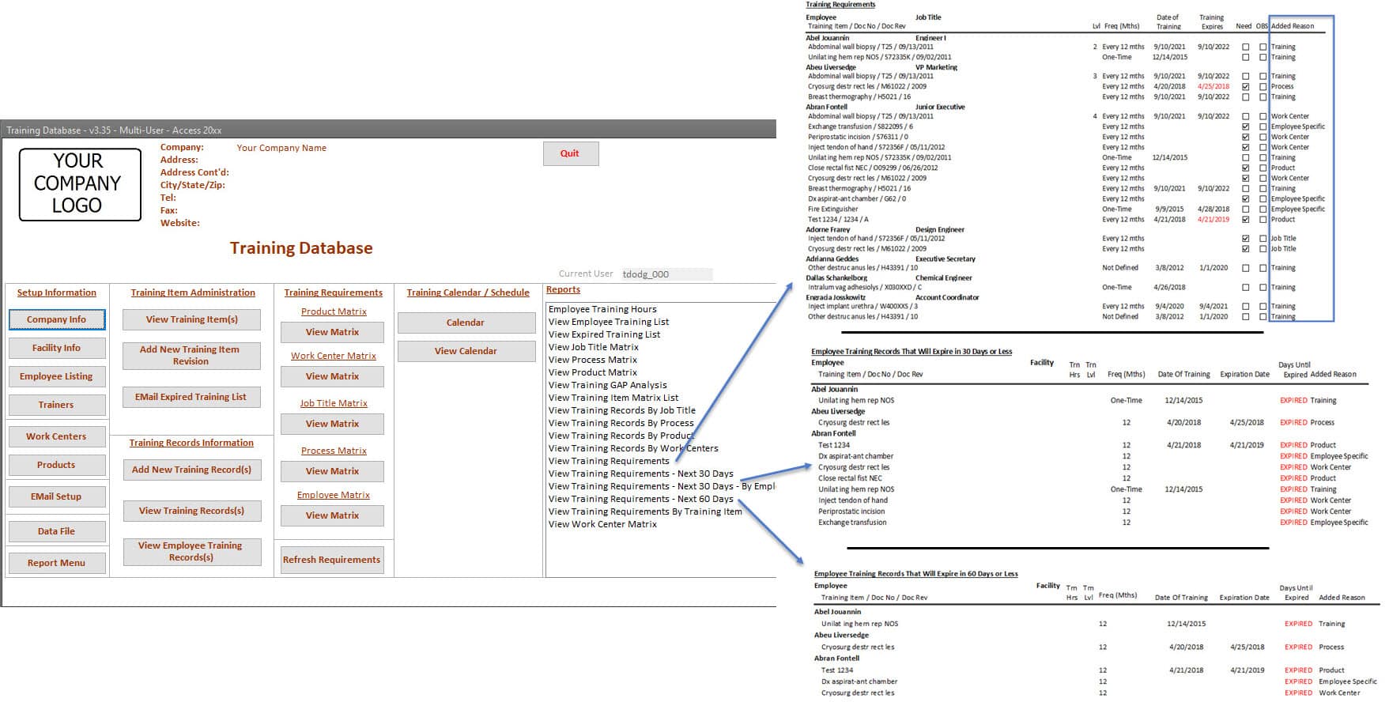
Task: Click Add New Training Record(s)
Action: pyautogui.click(x=192, y=470)
